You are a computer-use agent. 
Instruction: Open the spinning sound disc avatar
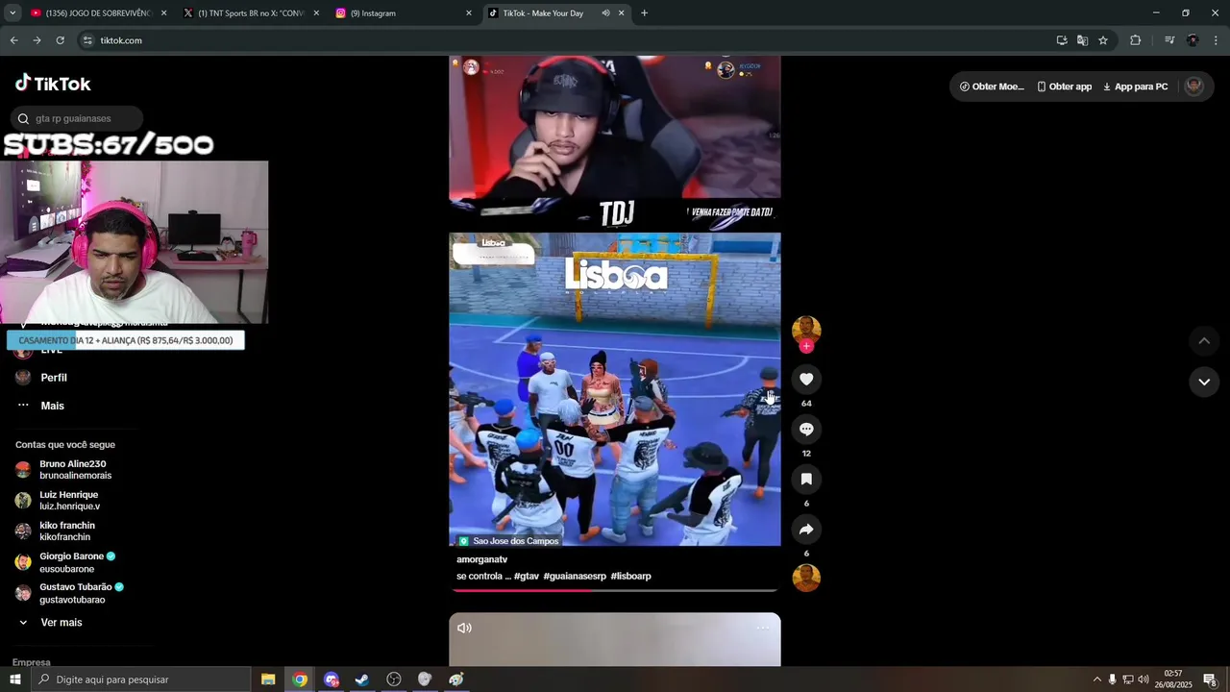pos(806,578)
